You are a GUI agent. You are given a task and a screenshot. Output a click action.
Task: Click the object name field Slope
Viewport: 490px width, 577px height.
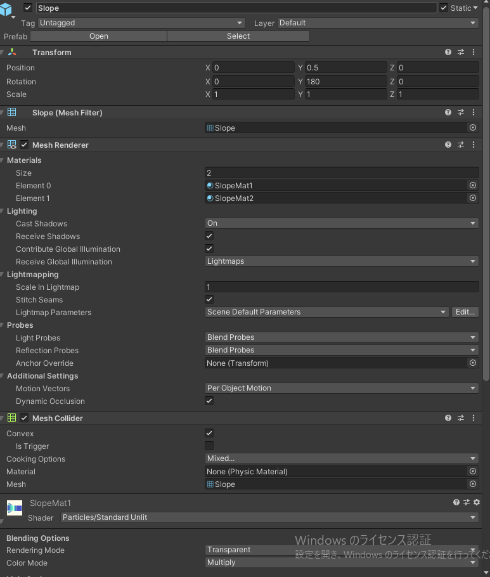pyautogui.click(x=236, y=8)
